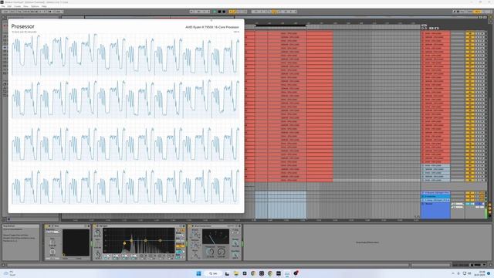Start playback with the green Play button
Viewport: 494px width, 278px height.
[x=215, y=12]
